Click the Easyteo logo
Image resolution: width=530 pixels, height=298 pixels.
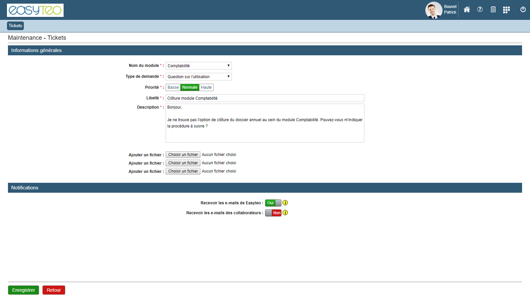click(35, 10)
